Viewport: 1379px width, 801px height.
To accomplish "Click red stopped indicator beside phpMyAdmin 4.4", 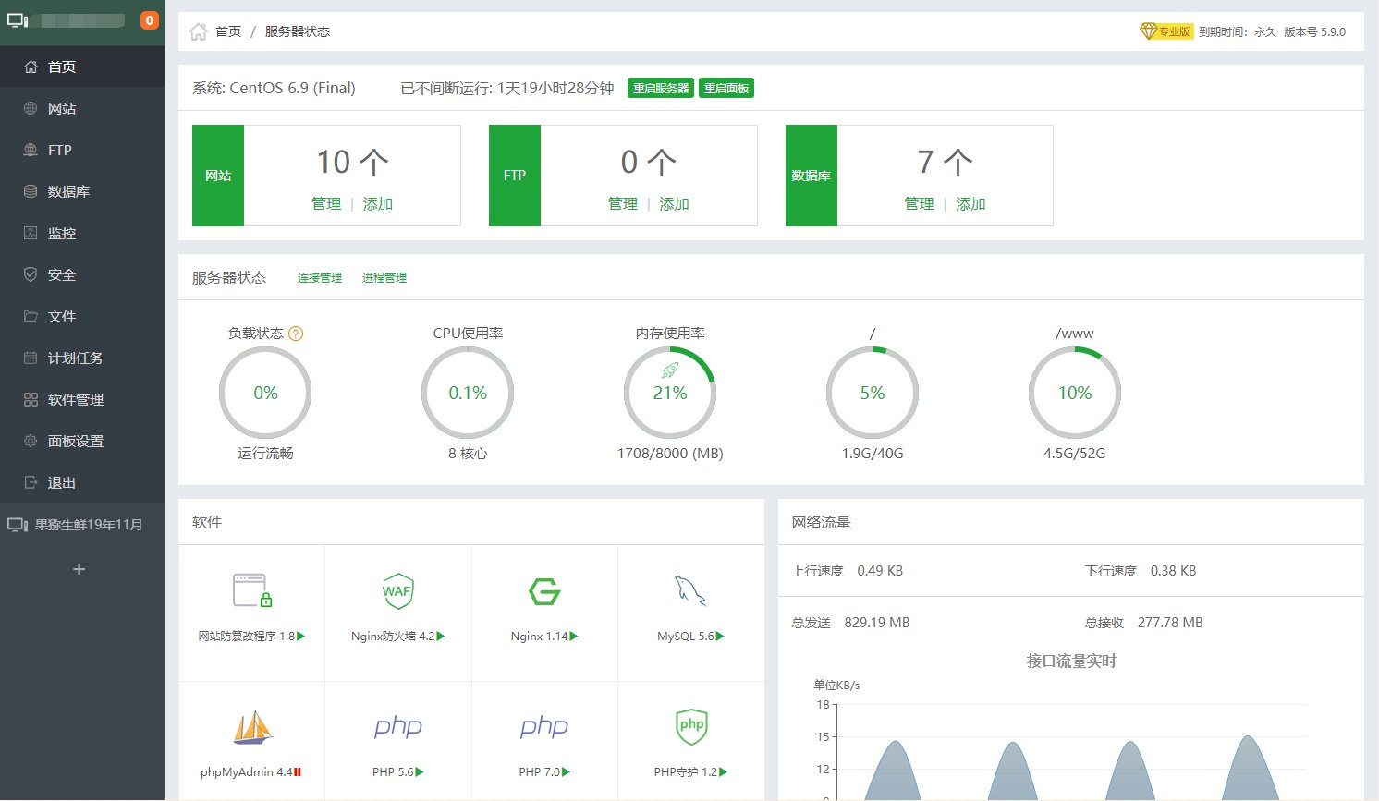I will coord(298,772).
